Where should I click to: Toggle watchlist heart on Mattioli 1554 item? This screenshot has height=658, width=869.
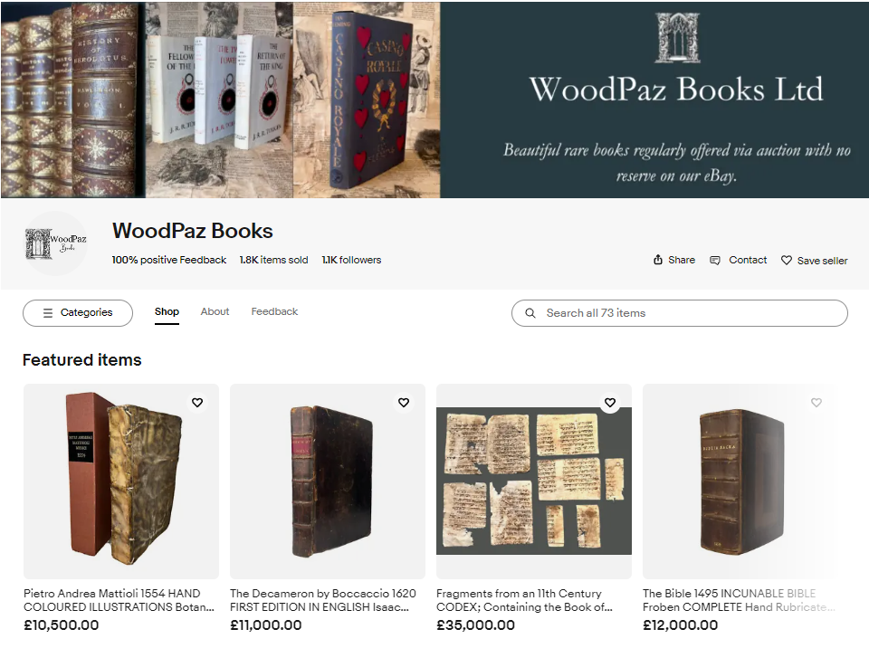[197, 403]
